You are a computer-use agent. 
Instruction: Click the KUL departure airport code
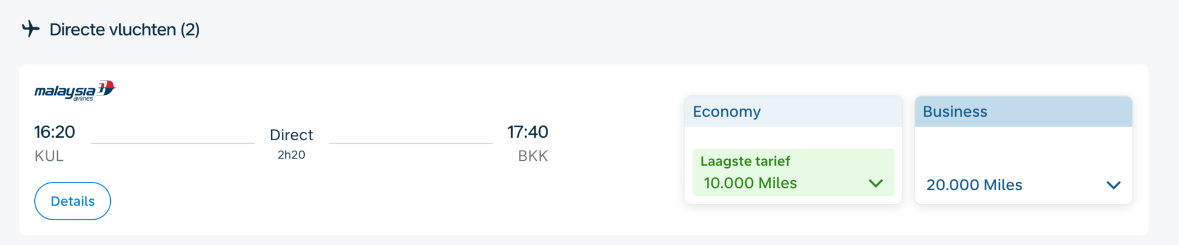tap(49, 156)
